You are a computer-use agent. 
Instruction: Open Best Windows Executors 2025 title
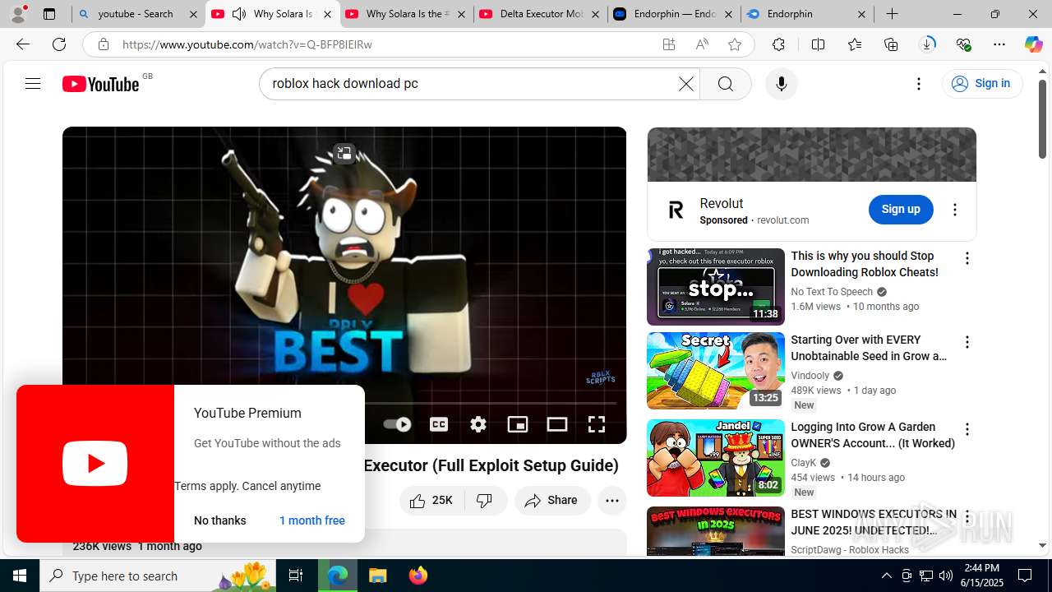pos(874,522)
